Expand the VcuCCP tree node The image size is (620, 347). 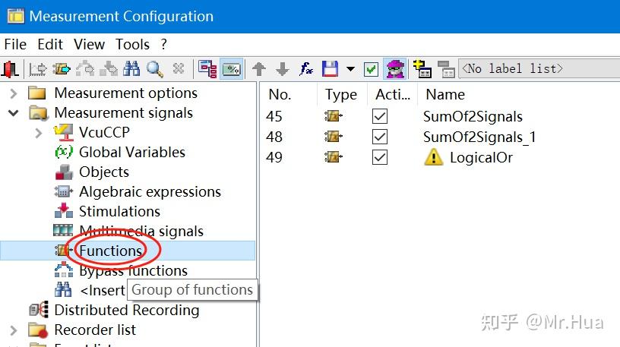click(39, 133)
